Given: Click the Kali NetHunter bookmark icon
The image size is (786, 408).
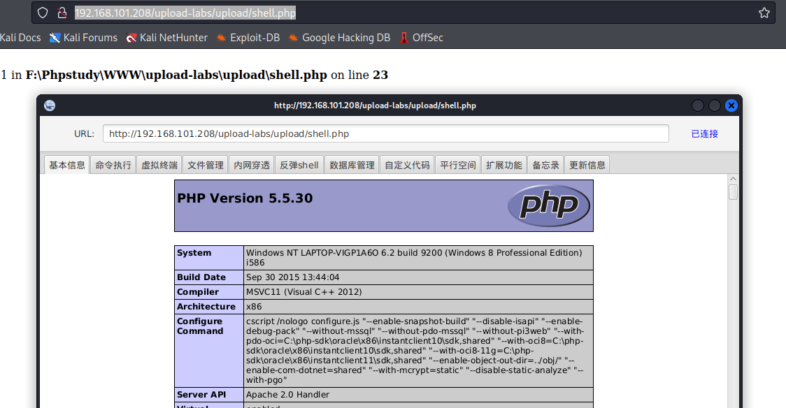Looking at the screenshot, I should click(131, 38).
